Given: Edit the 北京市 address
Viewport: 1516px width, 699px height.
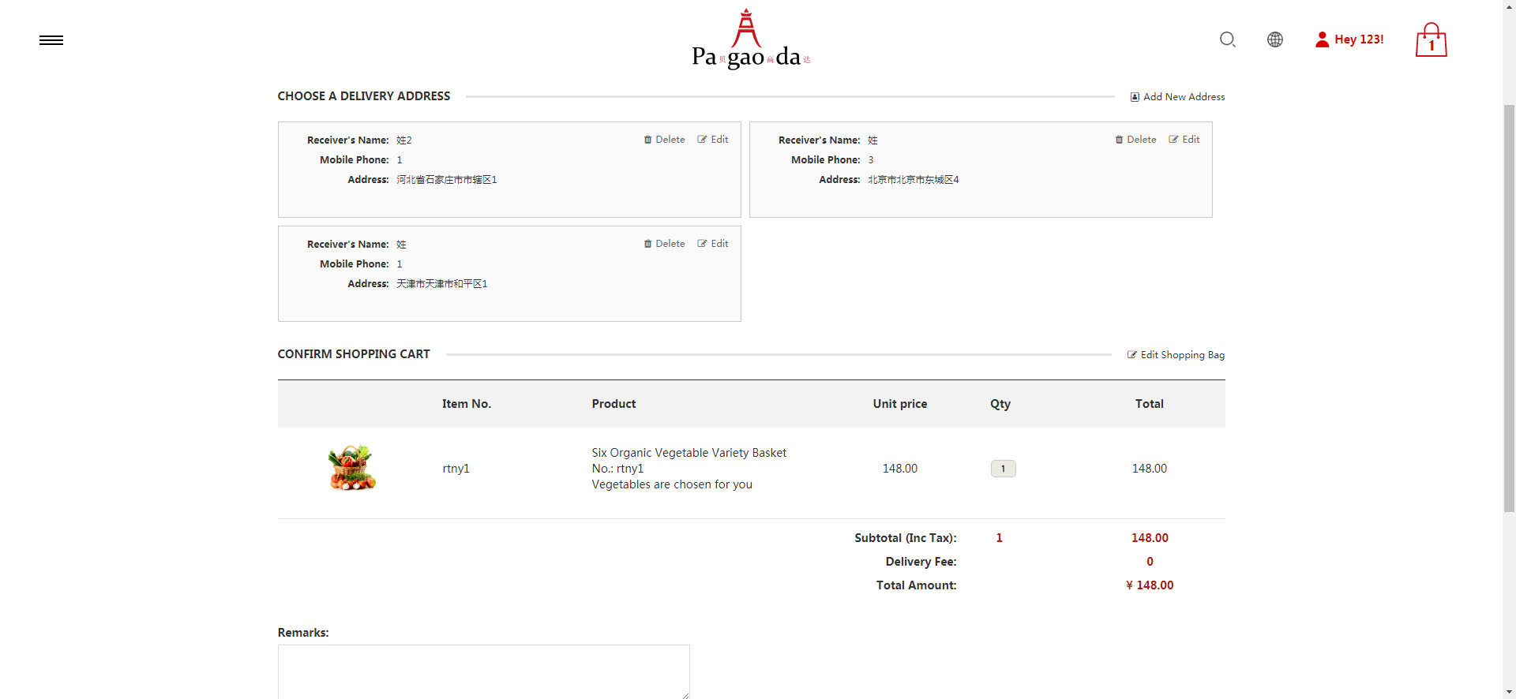Looking at the screenshot, I should 1184,140.
